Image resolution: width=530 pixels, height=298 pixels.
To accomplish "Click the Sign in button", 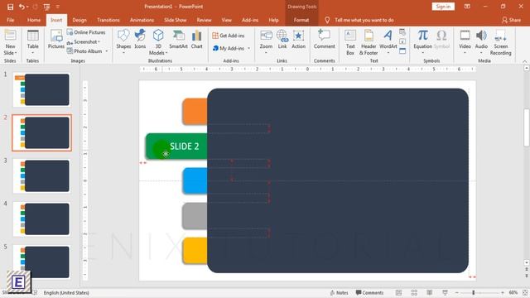I will point(443,7).
